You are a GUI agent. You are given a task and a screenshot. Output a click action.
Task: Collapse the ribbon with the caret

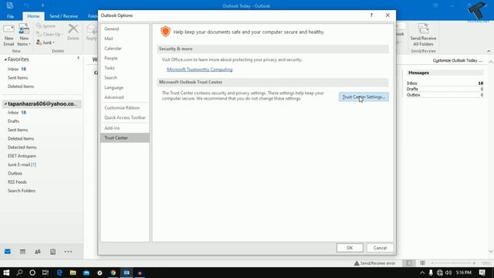(489, 51)
